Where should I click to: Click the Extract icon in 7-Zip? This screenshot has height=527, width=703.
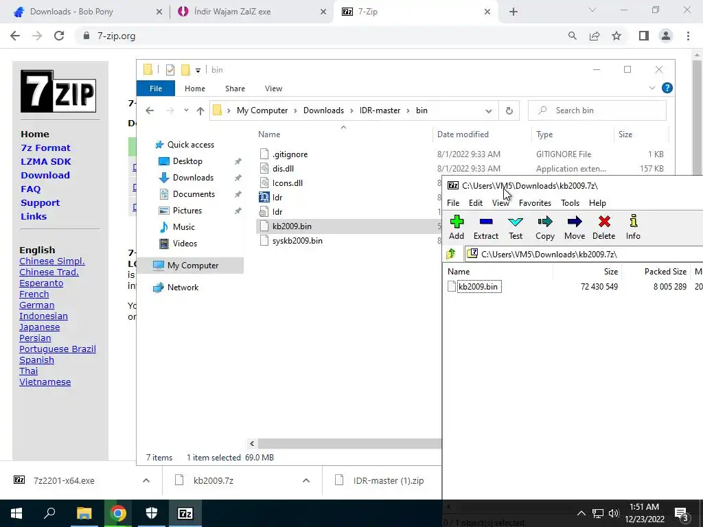click(x=485, y=227)
